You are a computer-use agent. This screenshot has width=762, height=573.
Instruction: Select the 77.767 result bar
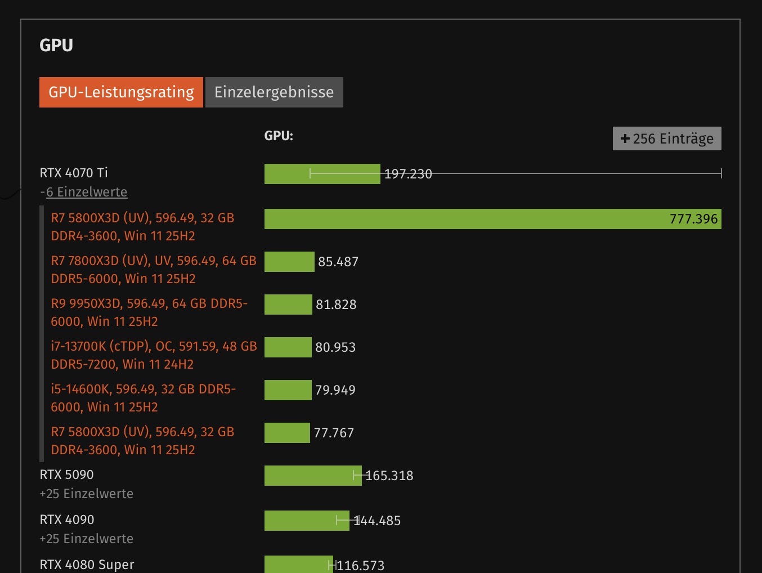pos(287,433)
